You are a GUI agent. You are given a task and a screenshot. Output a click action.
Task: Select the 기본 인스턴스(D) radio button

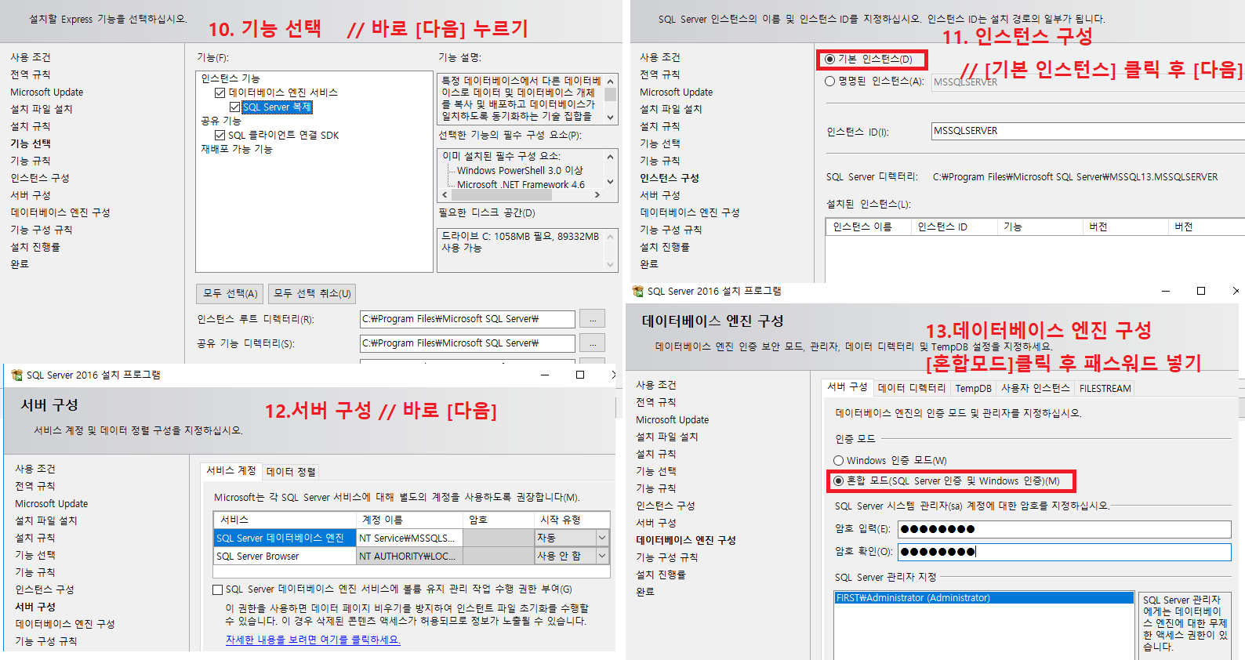pos(829,59)
